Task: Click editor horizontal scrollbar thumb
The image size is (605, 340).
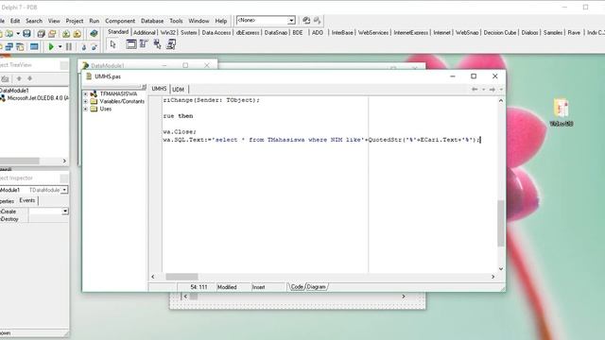Action: pos(181,277)
